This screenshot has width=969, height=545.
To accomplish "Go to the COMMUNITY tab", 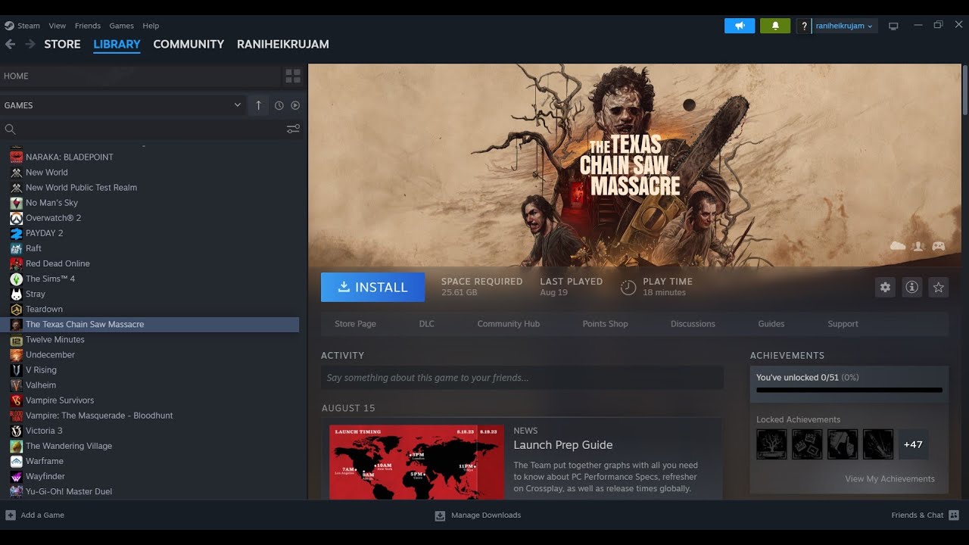I will (x=189, y=44).
